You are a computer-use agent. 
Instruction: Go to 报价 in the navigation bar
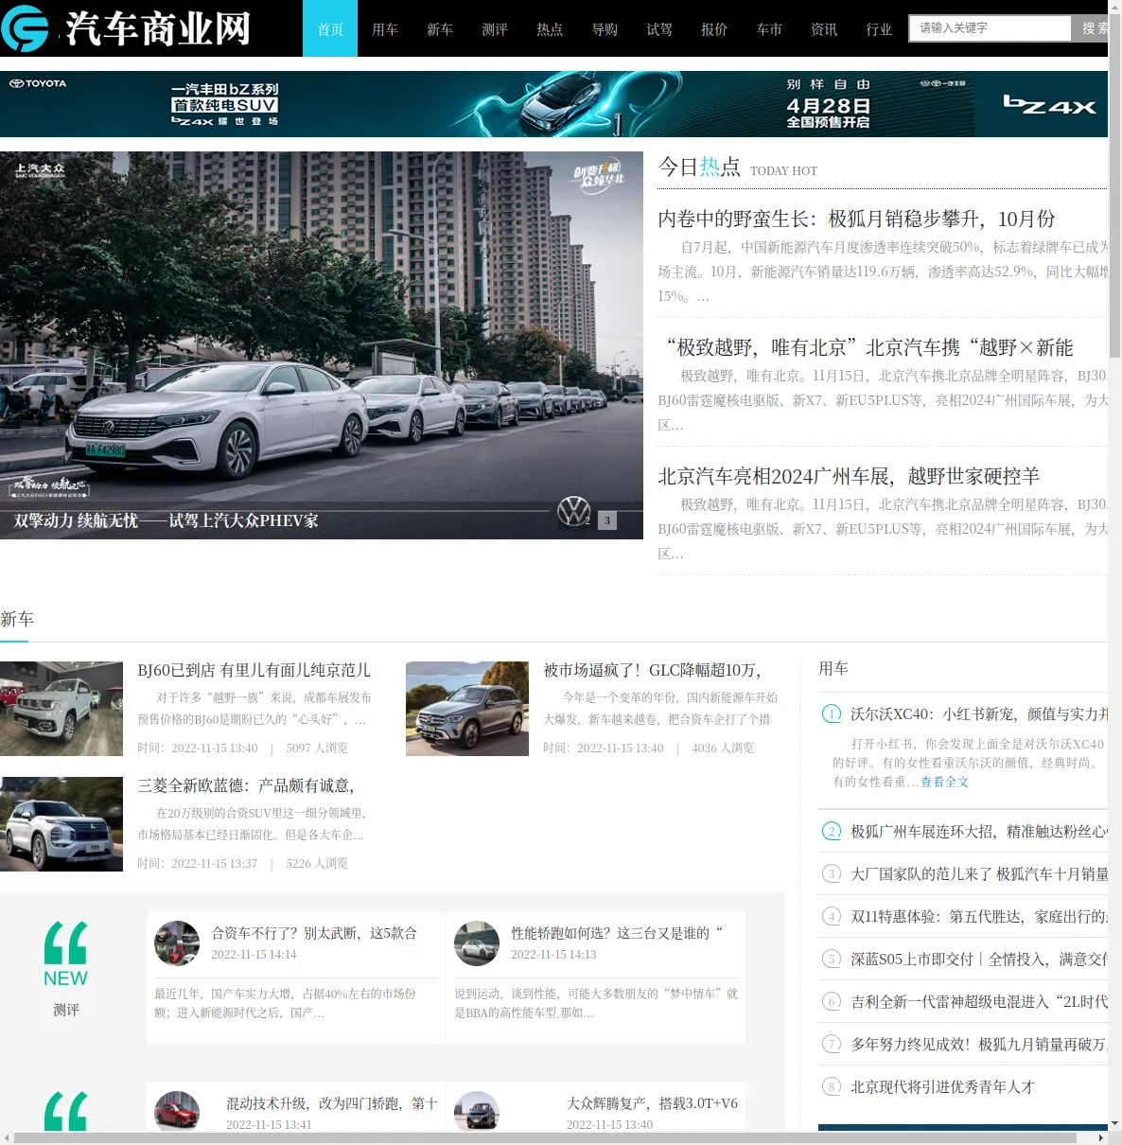714,28
